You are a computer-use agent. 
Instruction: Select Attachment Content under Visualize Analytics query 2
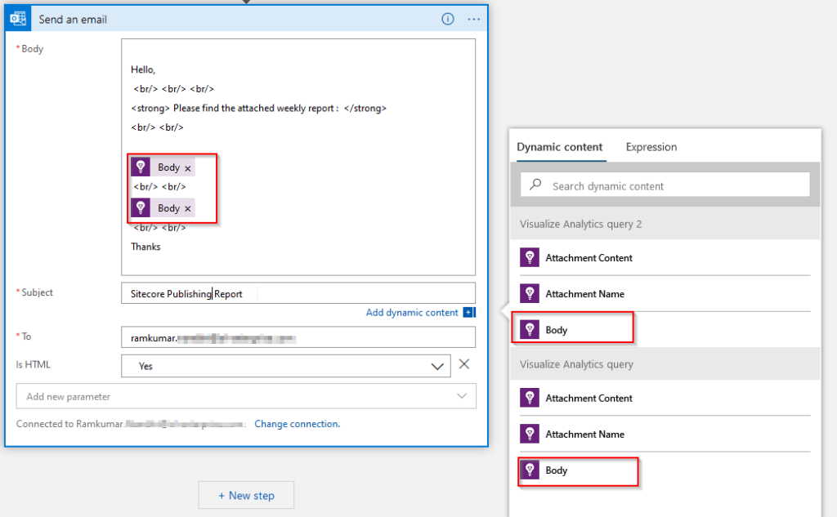[589, 258]
